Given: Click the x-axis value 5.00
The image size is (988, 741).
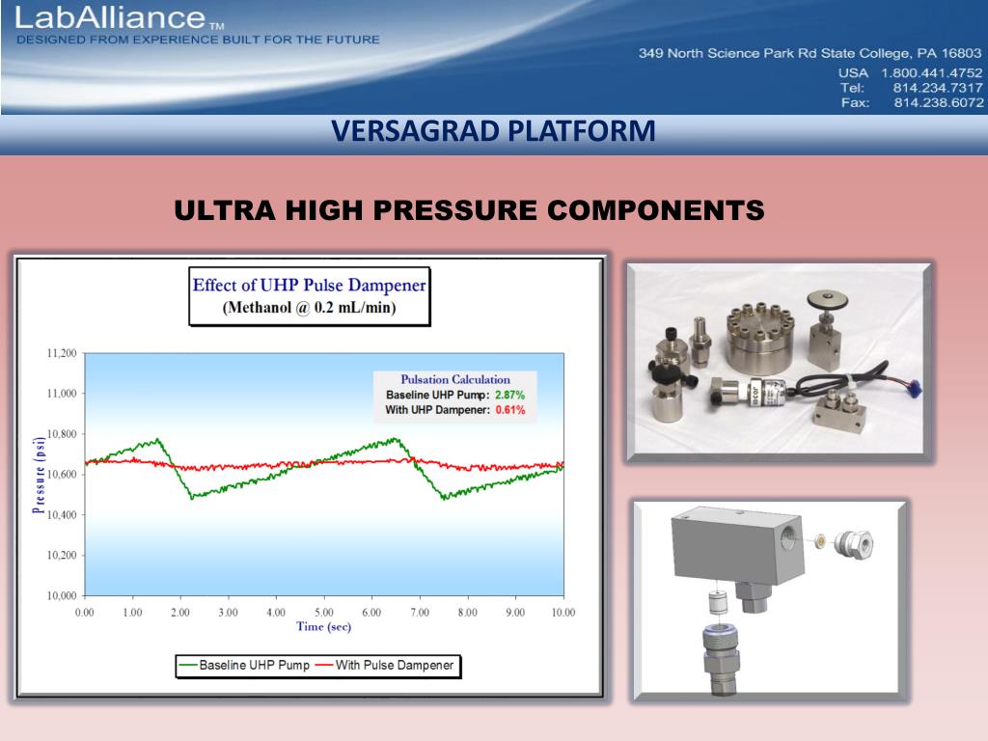Looking at the screenshot, I should pyautogui.click(x=324, y=613).
